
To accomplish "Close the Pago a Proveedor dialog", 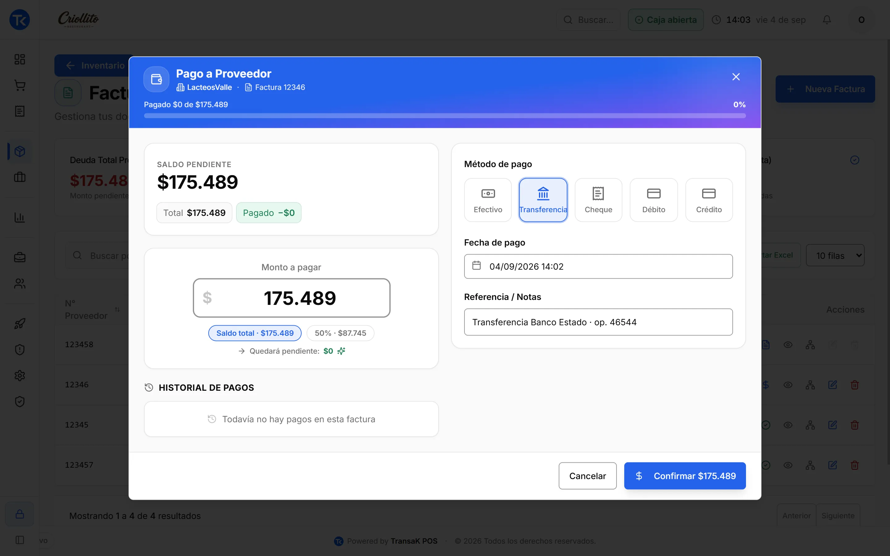I will coord(736,77).
